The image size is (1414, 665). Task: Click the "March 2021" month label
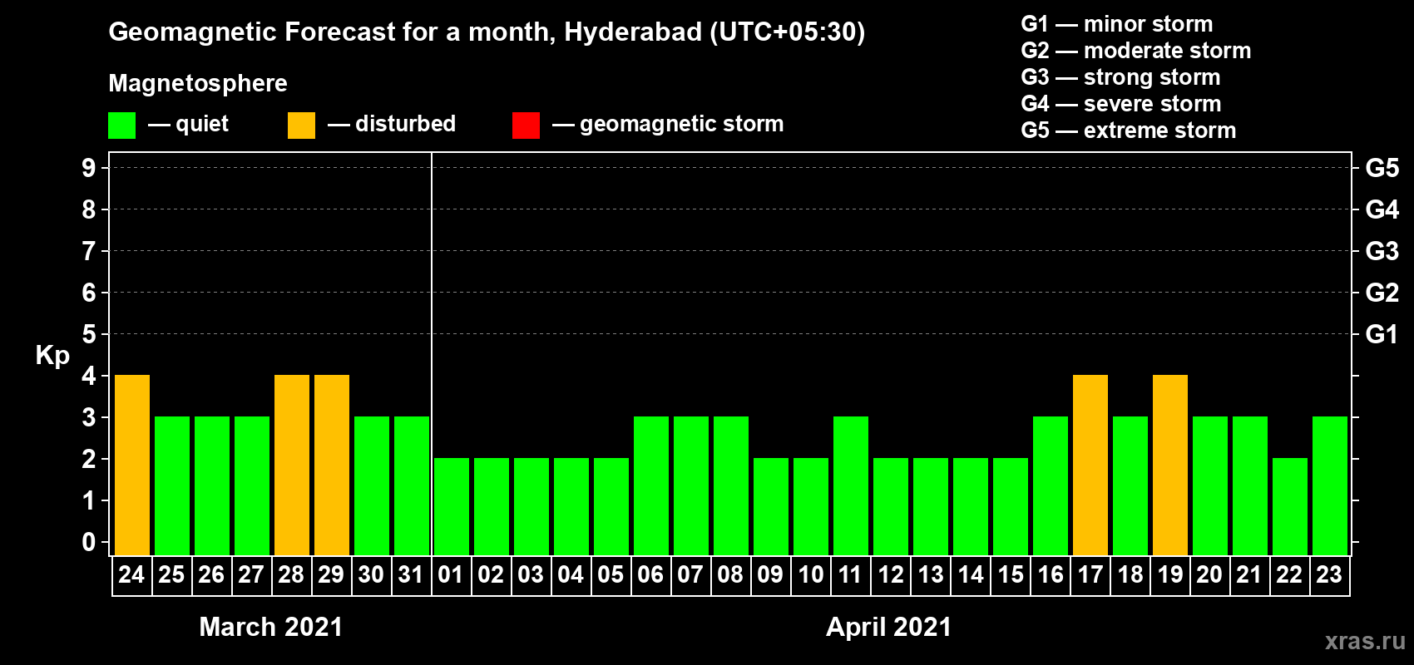point(271,627)
